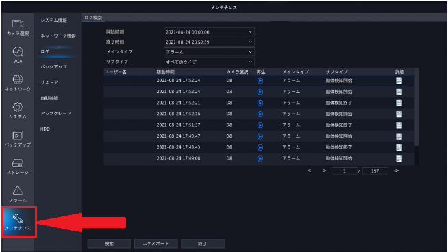Play recording for 17:49:47 log entry
448x252 pixels.
[x=260, y=136]
